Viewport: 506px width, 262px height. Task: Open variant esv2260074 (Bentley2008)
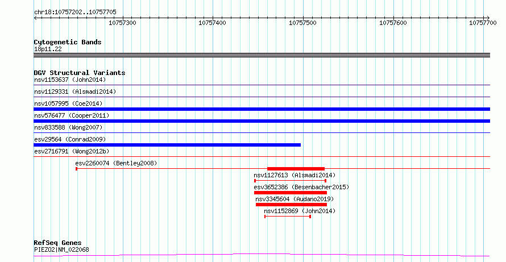coord(116,163)
